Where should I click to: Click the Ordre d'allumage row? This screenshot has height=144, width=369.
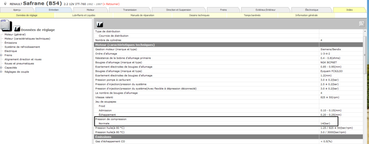(x=229, y=54)
